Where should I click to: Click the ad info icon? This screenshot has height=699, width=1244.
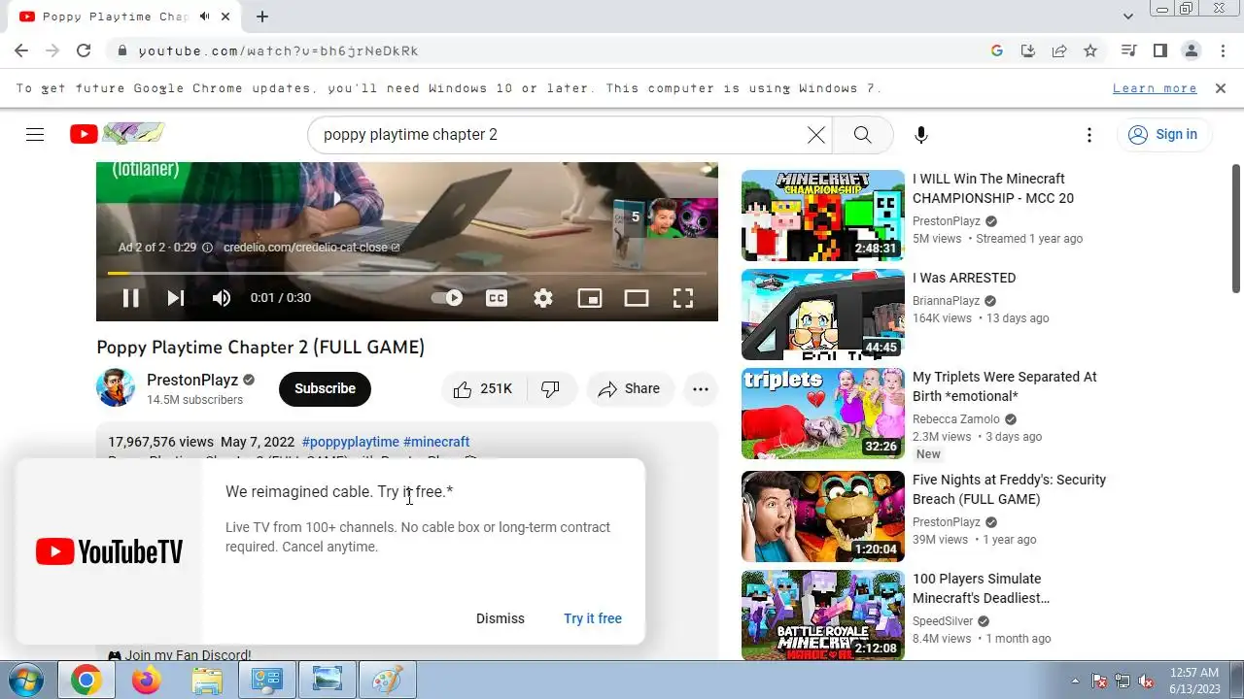tap(207, 248)
